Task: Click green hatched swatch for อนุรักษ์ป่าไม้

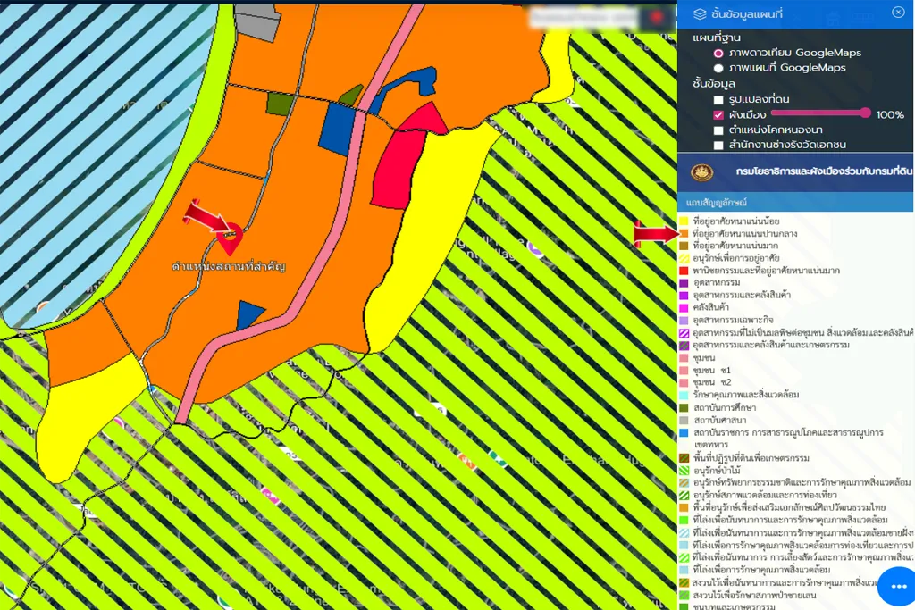Action: coord(684,471)
